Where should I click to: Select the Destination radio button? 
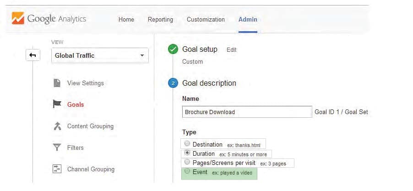click(187, 143)
